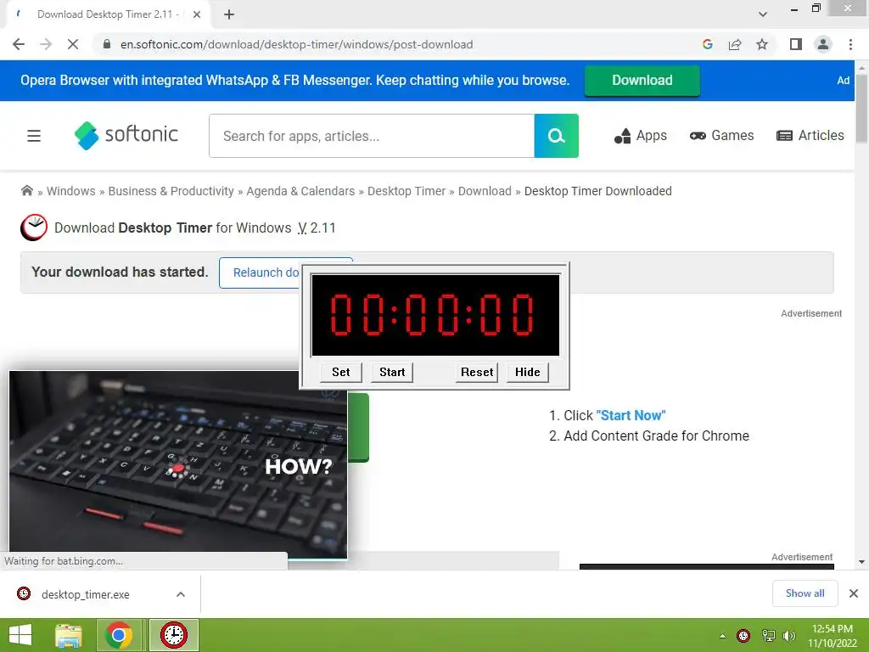Expand the desktop_timer.exe download options arrow
Screen dimensions: 869x652
181,594
